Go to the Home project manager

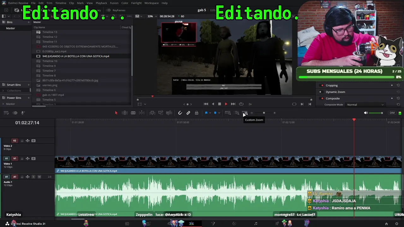(x=386, y=224)
